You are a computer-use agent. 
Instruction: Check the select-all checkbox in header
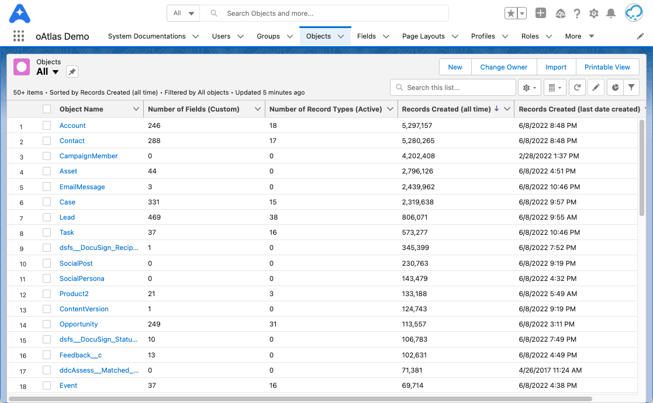tap(47, 109)
